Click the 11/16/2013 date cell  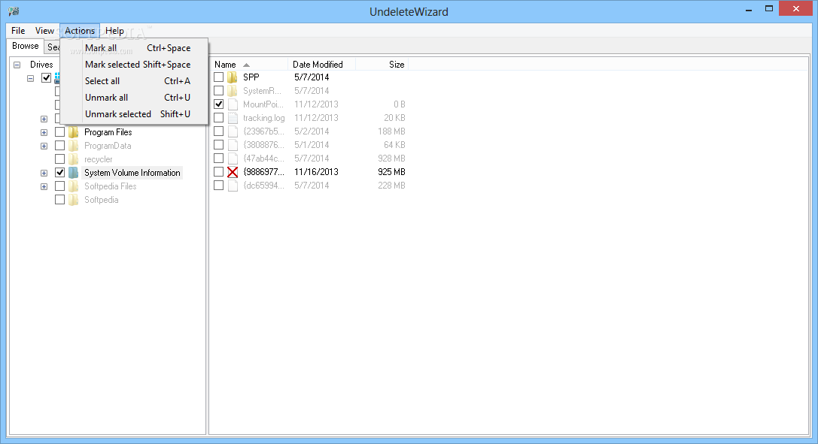316,172
